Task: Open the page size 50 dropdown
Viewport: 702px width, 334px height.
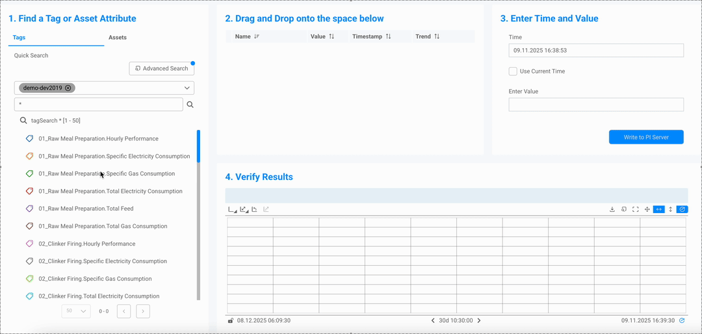Action: coord(76,311)
